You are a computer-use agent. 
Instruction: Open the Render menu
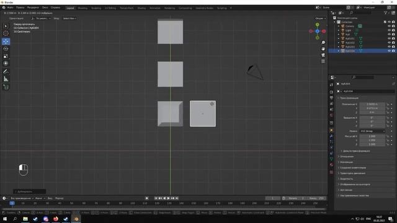click(x=33, y=8)
